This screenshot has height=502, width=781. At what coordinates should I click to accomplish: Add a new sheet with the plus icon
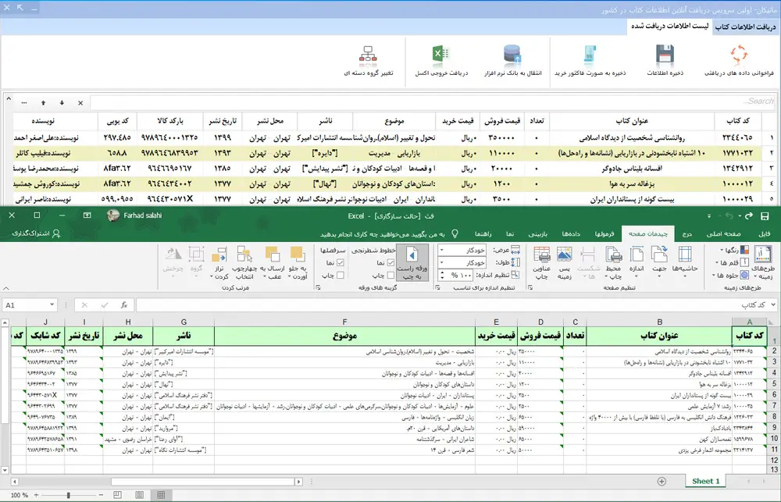pos(662,481)
